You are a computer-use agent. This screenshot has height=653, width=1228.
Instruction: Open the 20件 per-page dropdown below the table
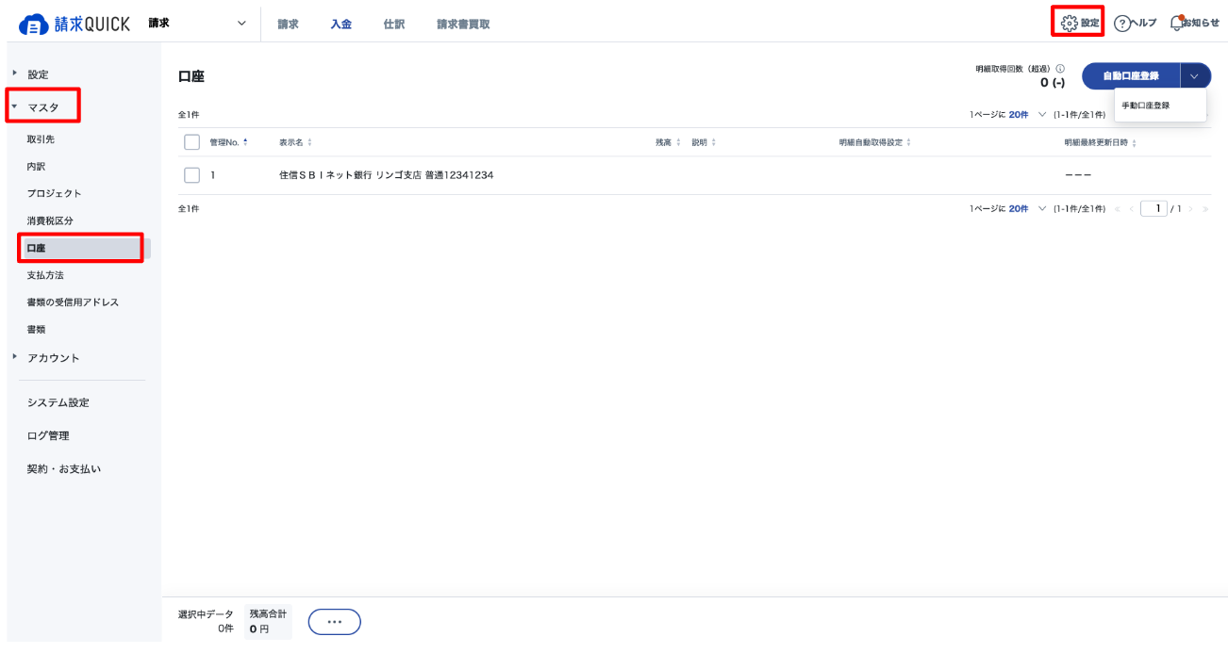[1027, 209]
